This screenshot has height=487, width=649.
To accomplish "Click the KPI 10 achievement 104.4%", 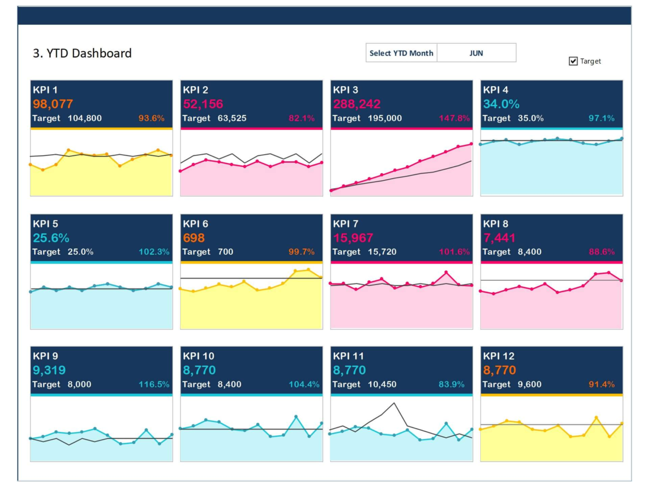I will click(x=301, y=384).
